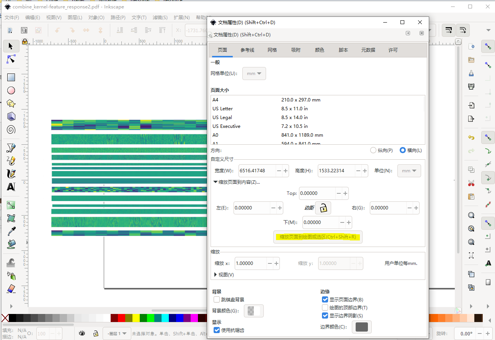Click the margin lock button next to 边距

tap(323, 208)
